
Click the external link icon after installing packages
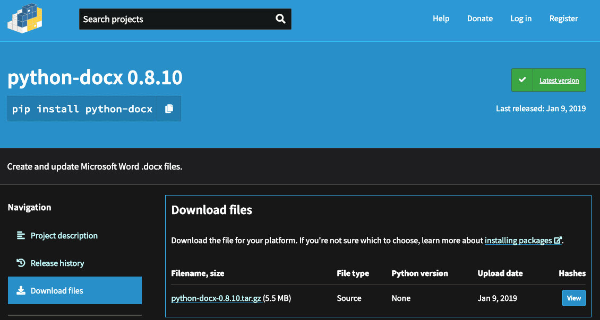(x=558, y=241)
